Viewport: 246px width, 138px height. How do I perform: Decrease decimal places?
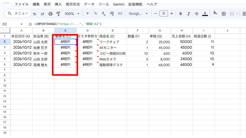103,13
